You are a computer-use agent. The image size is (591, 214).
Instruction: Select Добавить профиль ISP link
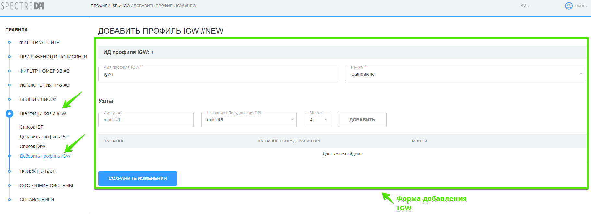coord(44,137)
